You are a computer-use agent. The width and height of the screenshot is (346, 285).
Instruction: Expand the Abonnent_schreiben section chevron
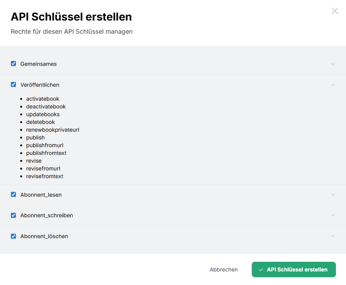coord(333,215)
